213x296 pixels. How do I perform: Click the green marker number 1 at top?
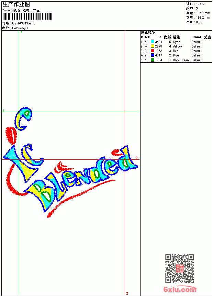[x=21, y=32]
